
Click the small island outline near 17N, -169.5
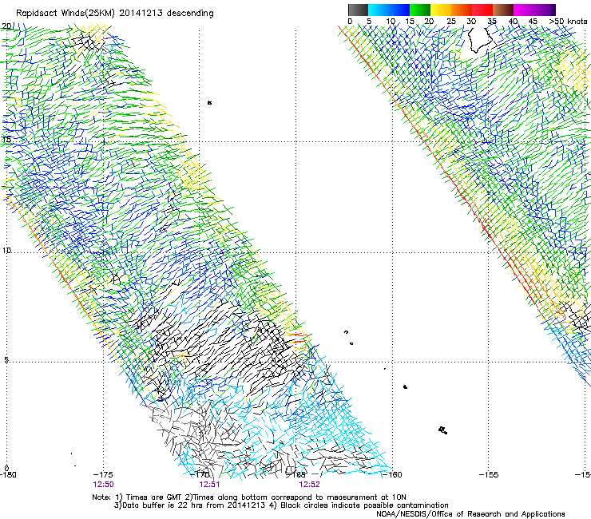pyautogui.click(x=209, y=102)
